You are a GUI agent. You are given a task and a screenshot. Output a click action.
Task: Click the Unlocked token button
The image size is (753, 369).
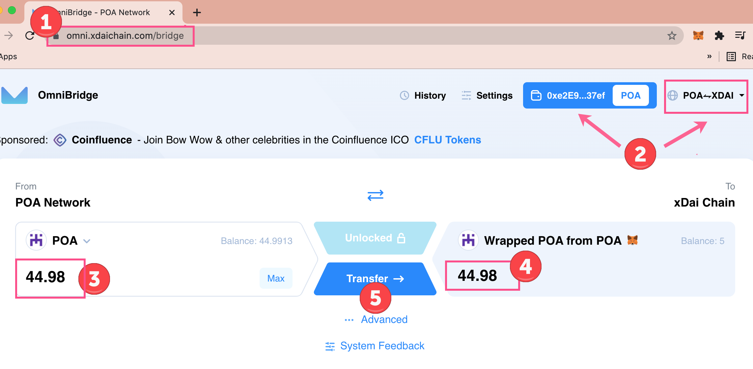[375, 238]
